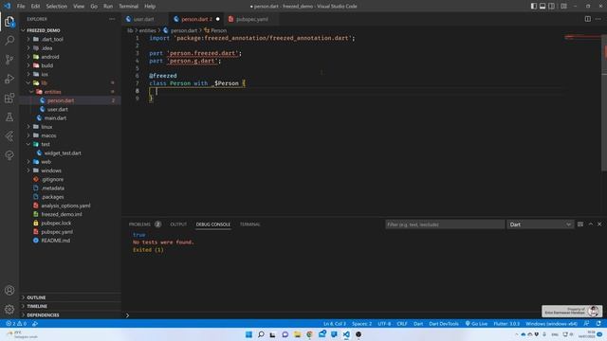Switch to the TERMINAL panel tab

point(250,224)
